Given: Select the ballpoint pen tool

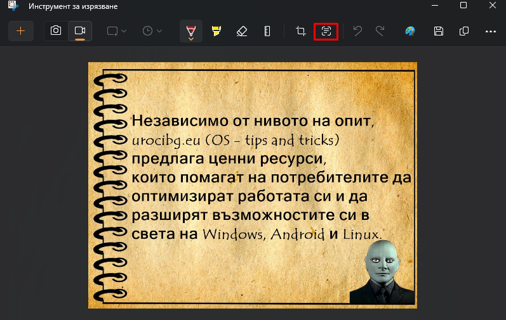Looking at the screenshot, I should click(191, 31).
